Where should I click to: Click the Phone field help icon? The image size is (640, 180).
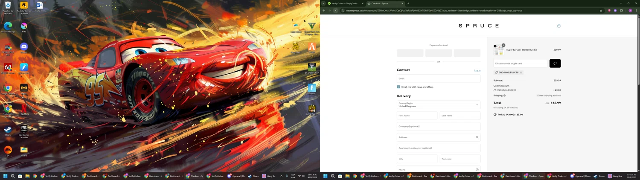point(477,170)
